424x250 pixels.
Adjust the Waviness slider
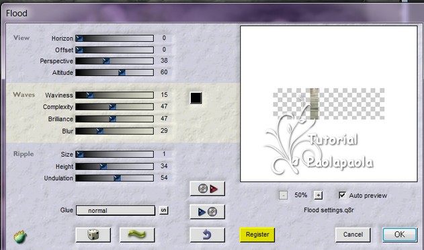[x=115, y=95]
